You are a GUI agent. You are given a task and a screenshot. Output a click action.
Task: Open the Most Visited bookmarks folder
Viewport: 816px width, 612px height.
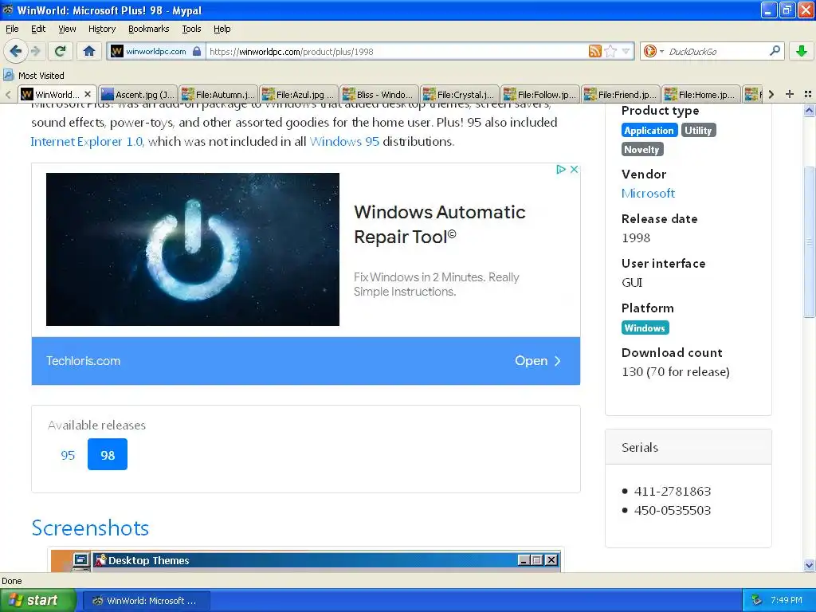point(33,76)
